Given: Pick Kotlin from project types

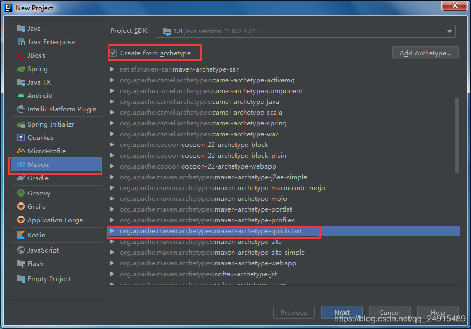Looking at the screenshot, I should pyautogui.click(x=57, y=235).
